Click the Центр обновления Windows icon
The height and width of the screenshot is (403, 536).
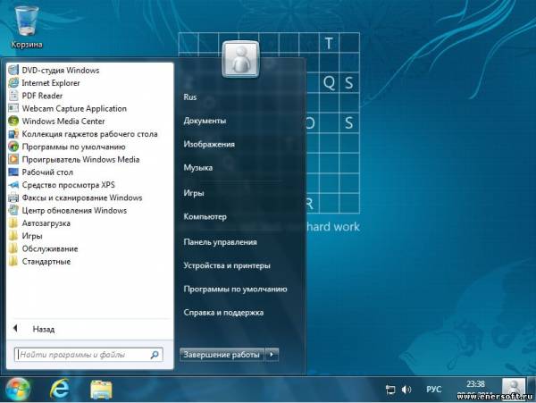coord(13,210)
